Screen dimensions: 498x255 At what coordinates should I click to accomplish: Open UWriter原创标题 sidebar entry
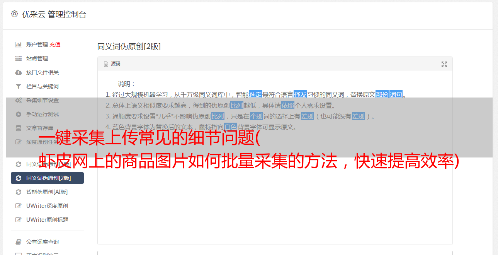47,220
